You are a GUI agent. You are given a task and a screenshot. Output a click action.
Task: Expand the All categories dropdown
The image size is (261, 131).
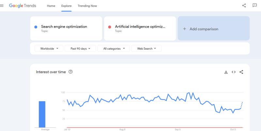[x=114, y=48]
